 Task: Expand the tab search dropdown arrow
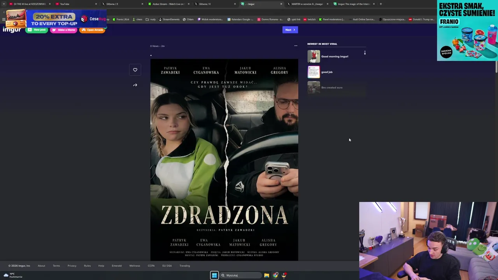(x=4, y=4)
